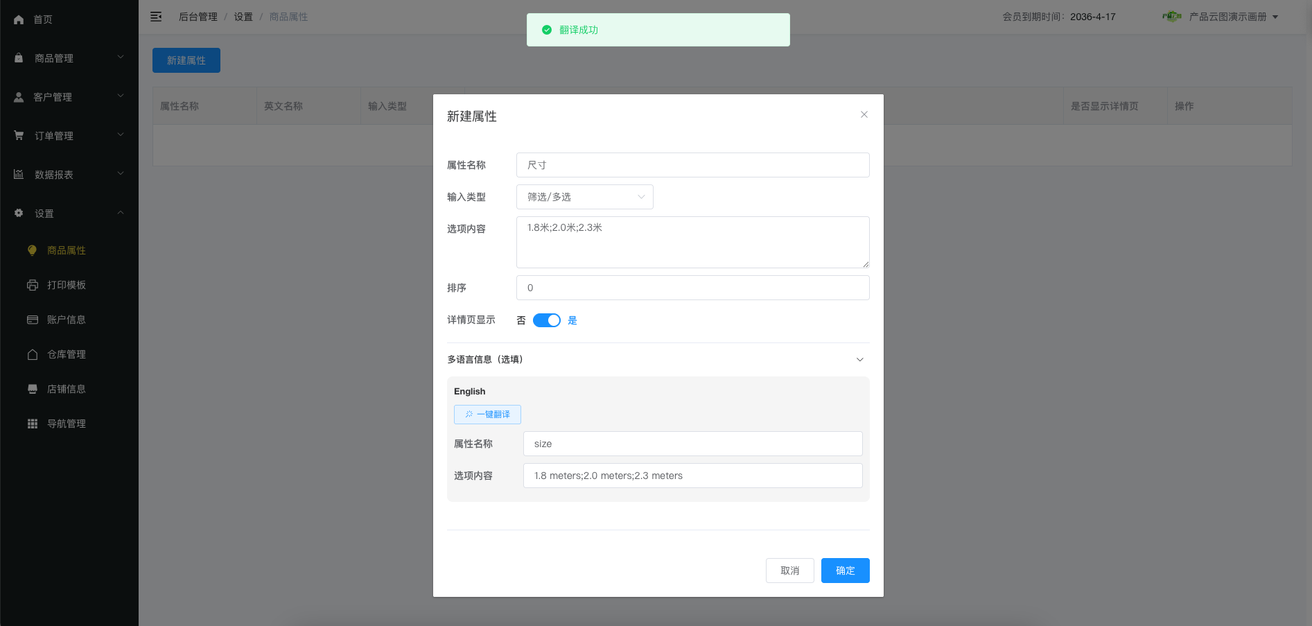The height and width of the screenshot is (626, 1312).
Task: Click the customer management person icon
Action: tap(19, 97)
